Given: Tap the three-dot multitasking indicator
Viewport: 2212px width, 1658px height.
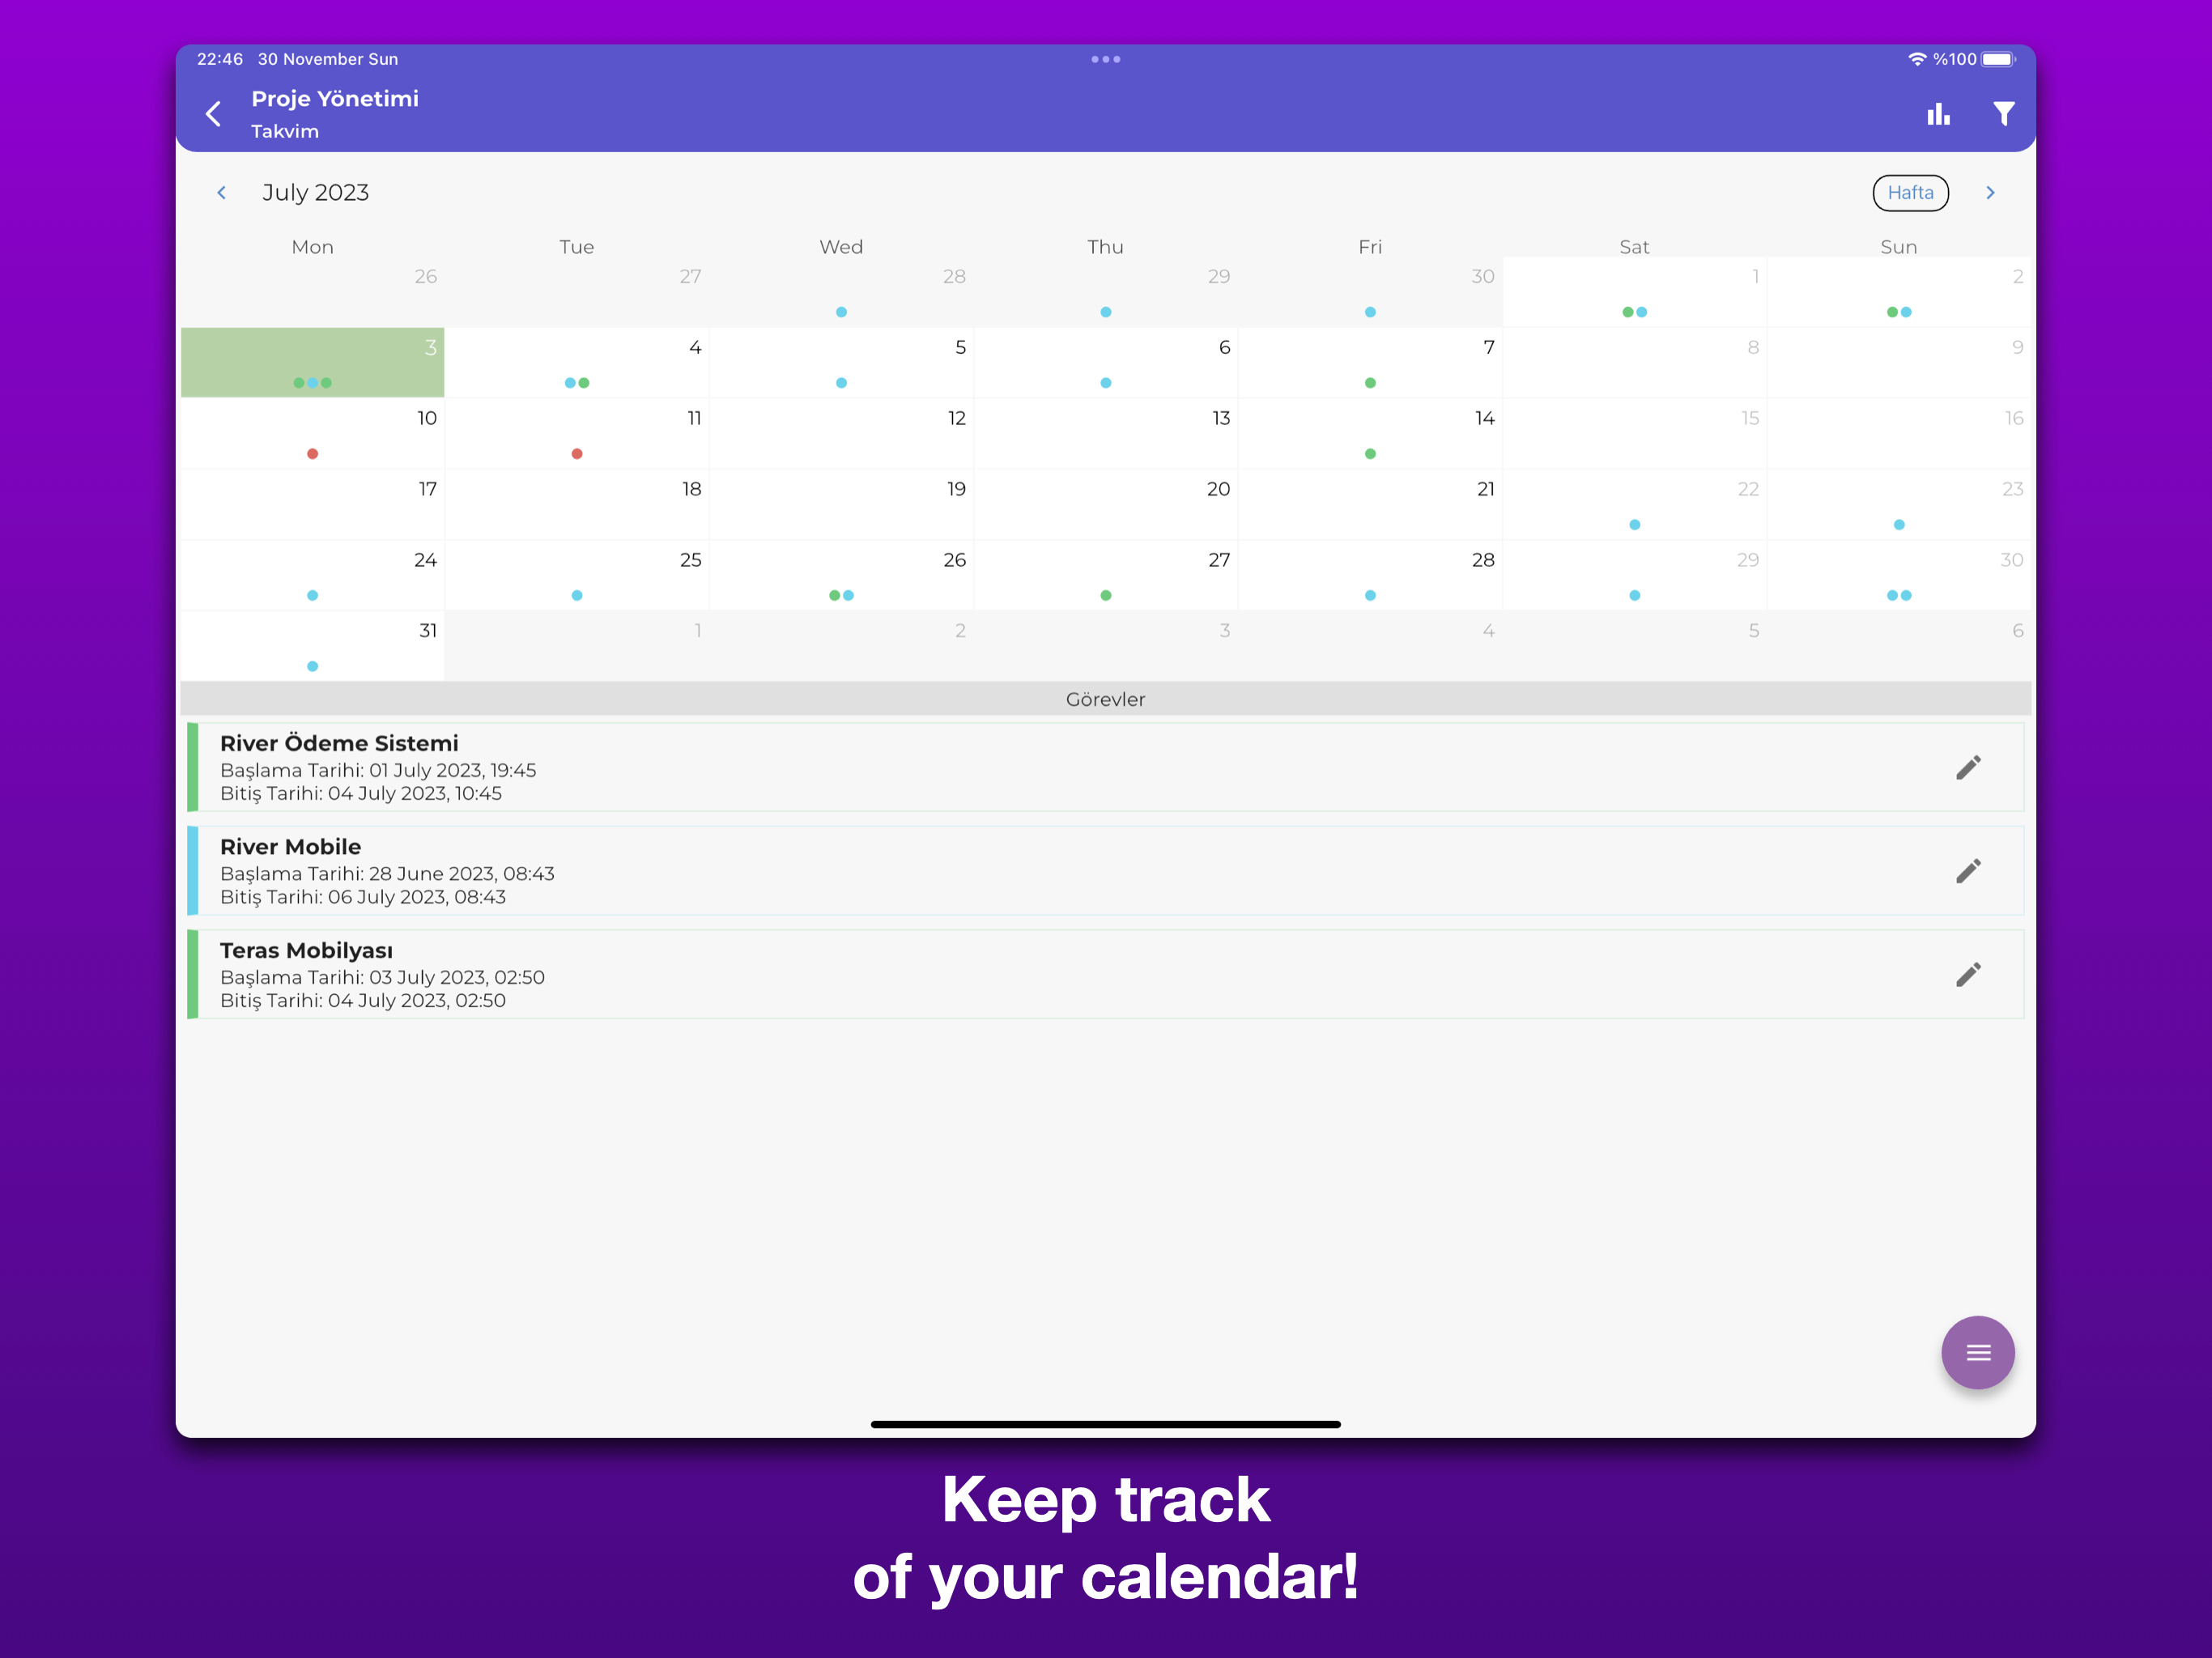Looking at the screenshot, I should tap(1106, 59).
